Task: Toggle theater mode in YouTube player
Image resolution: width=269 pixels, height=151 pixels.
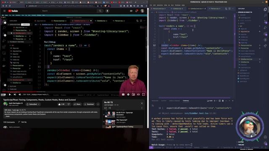Action: (x=138, y=94)
